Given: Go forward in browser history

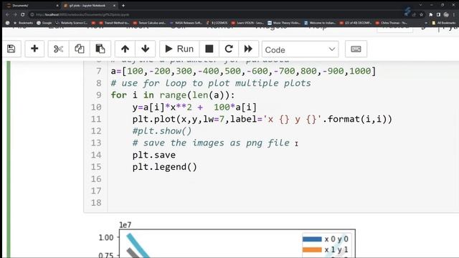Looking at the screenshot, I should pos(15,14).
